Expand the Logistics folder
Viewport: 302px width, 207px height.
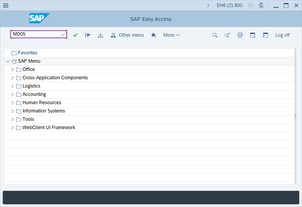(12, 86)
